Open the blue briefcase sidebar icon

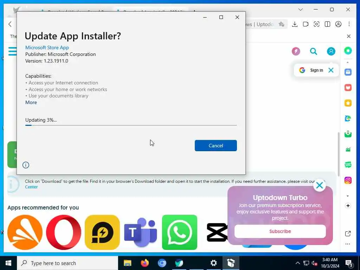point(348,72)
